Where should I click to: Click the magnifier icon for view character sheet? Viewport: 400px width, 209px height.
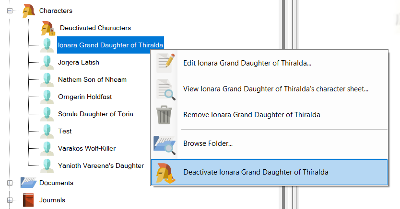pyautogui.click(x=165, y=89)
